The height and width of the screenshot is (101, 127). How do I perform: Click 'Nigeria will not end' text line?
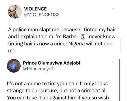click(91, 43)
